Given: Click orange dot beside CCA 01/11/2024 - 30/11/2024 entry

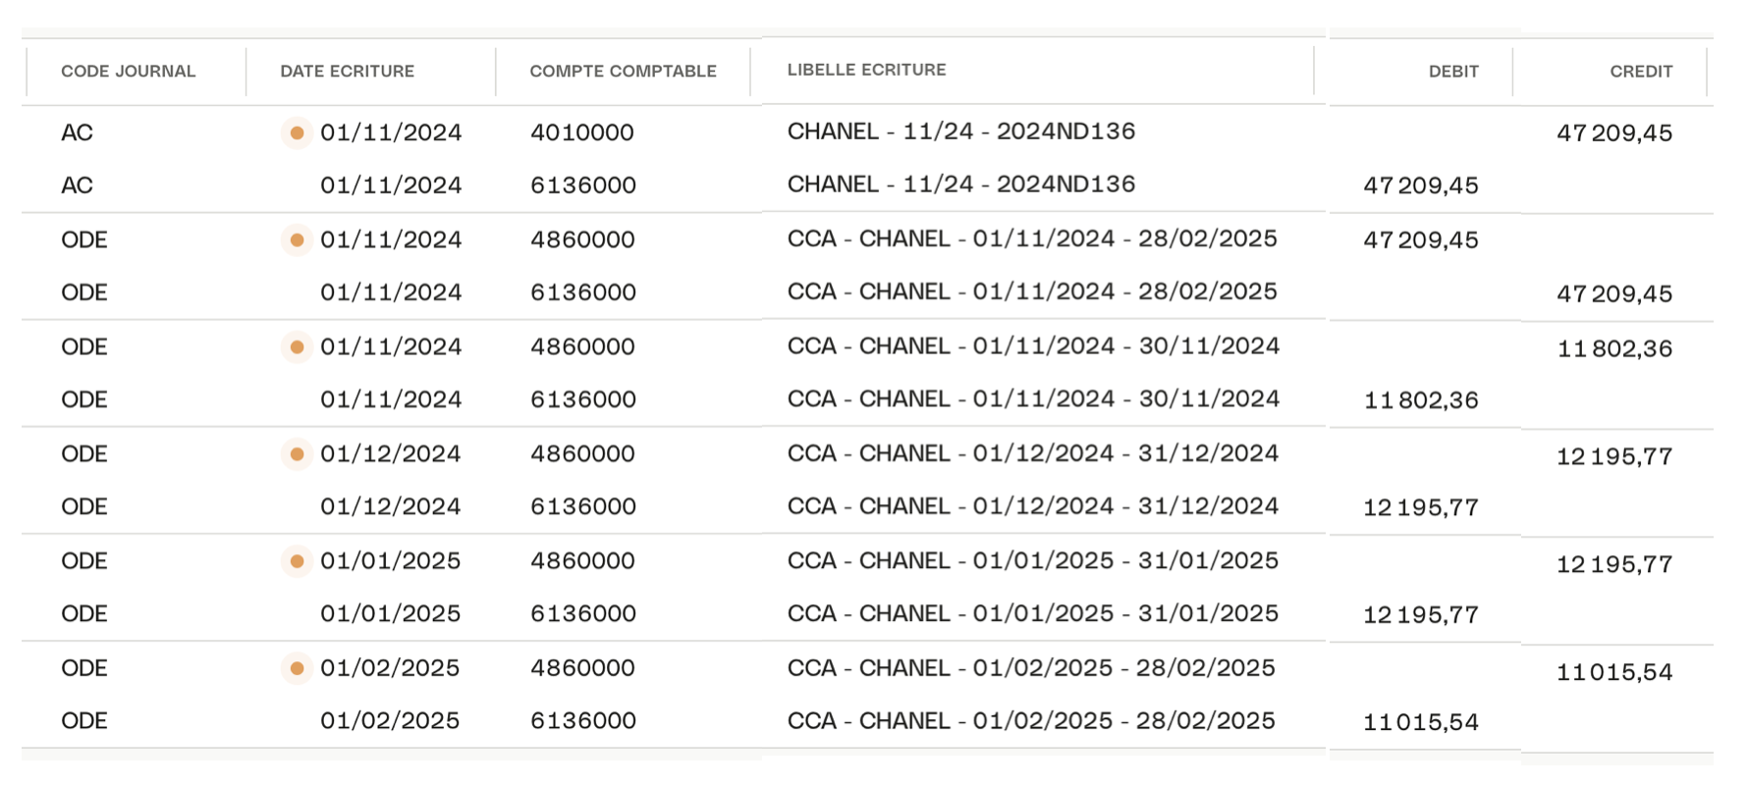Looking at the screenshot, I should pyautogui.click(x=296, y=346).
